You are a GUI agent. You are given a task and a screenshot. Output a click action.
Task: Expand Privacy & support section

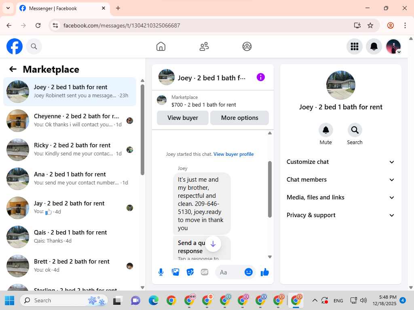tap(340, 215)
